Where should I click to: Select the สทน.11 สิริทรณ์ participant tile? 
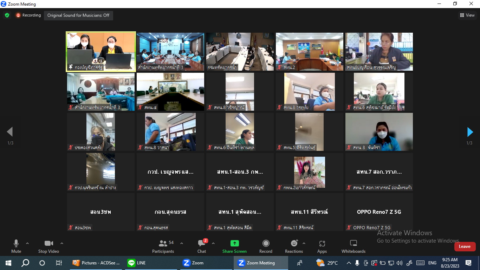tap(310, 212)
